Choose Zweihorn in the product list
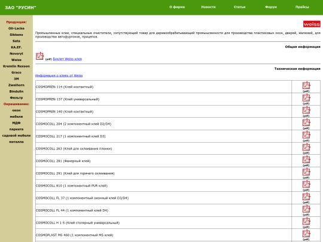The height and width of the screenshot is (242, 323). (x=16, y=85)
